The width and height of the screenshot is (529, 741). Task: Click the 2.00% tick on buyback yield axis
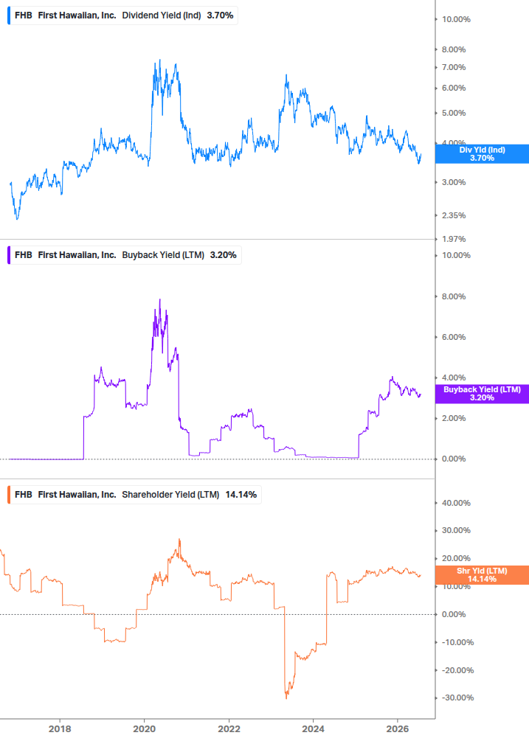click(454, 418)
